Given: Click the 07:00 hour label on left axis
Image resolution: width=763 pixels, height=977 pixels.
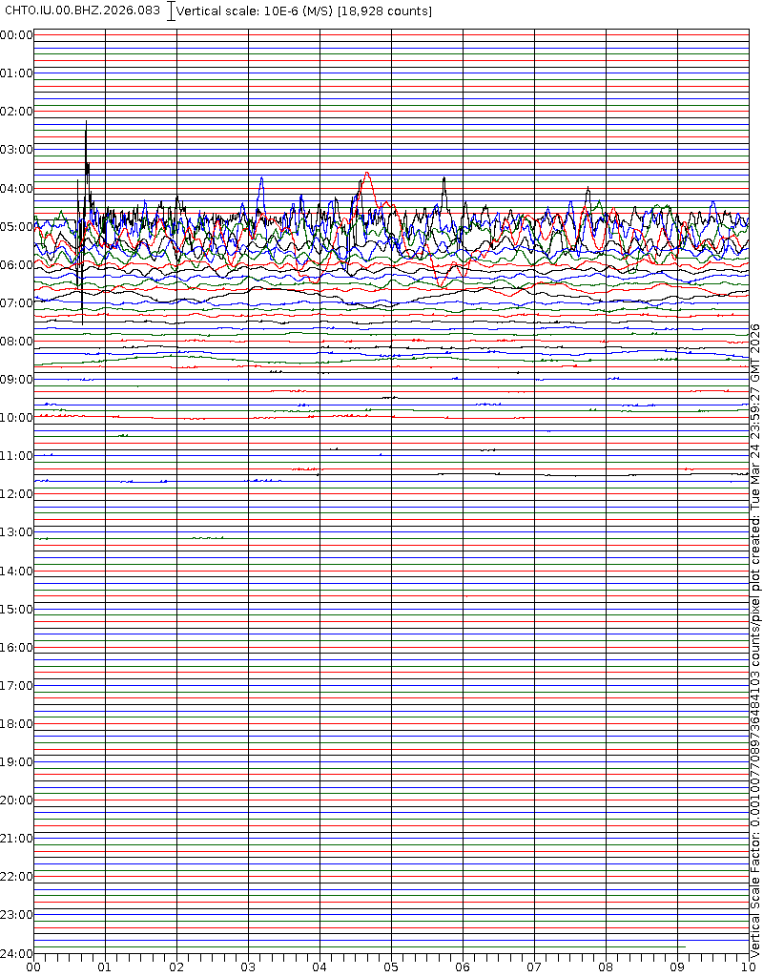Looking at the screenshot, I should point(16,303).
